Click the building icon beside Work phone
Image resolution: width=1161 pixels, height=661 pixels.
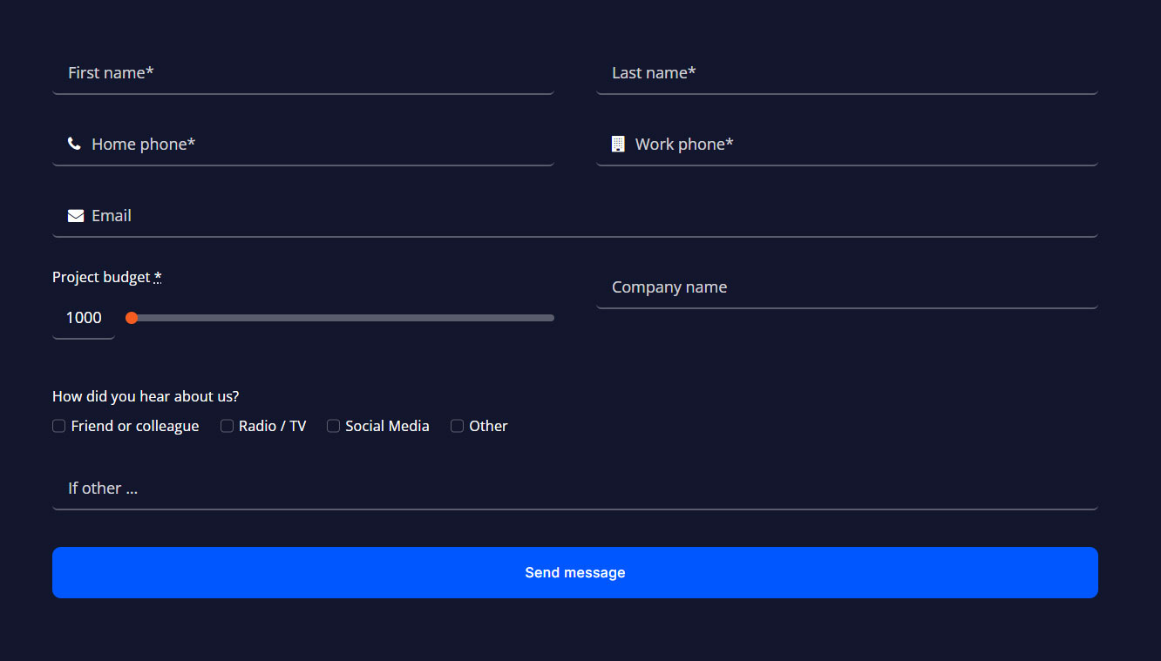pos(618,144)
